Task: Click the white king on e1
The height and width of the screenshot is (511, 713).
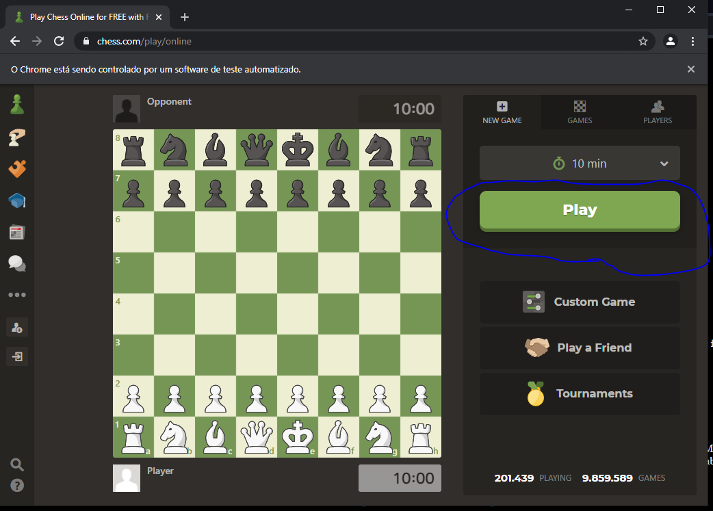Action: tap(298, 437)
